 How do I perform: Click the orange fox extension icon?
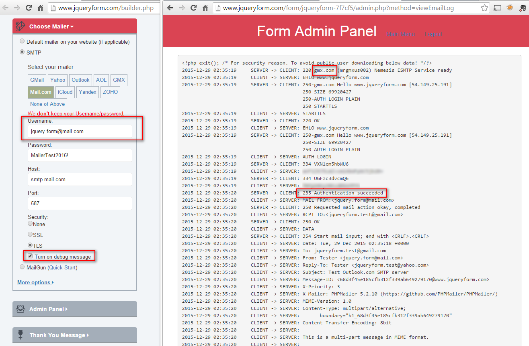(510, 8)
